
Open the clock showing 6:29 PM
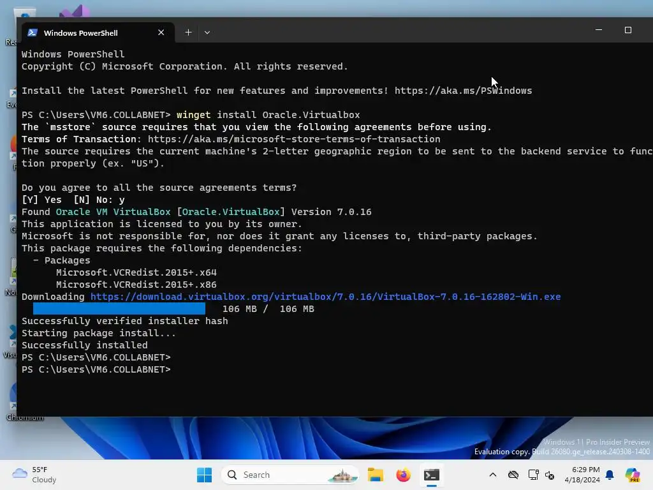click(x=582, y=475)
